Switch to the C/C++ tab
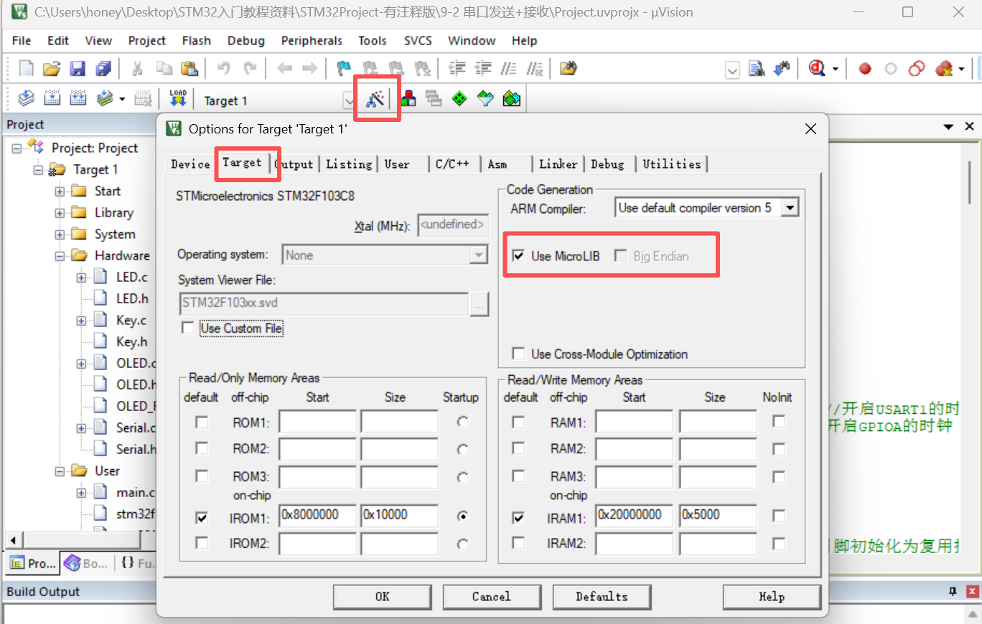Image resolution: width=982 pixels, height=624 pixels. pos(453,164)
